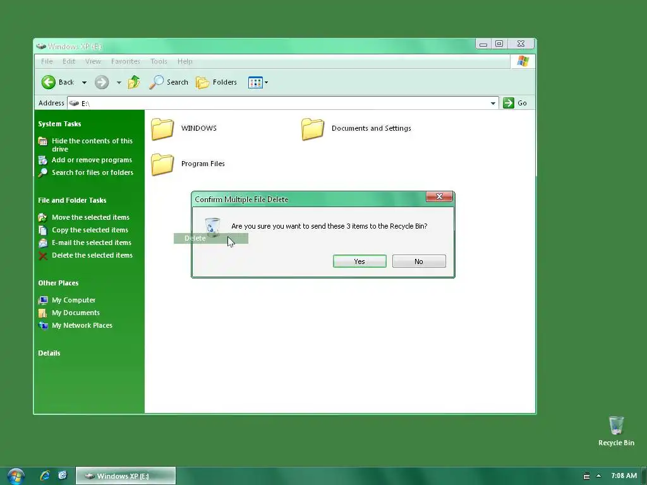
Task: Click the Program Files folder name
Action: pyautogui.click(x=203, y=164)
